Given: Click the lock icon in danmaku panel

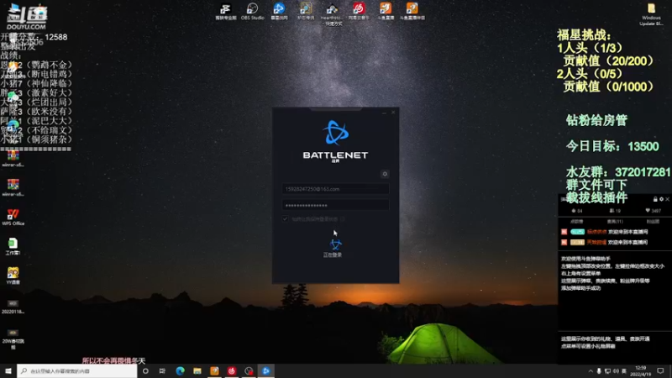Looking at the screenshot, I should coord(655,199).
